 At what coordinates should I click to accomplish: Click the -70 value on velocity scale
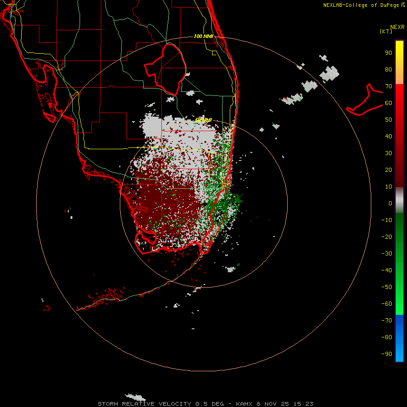pyautogui.click(x=387, y=320)
